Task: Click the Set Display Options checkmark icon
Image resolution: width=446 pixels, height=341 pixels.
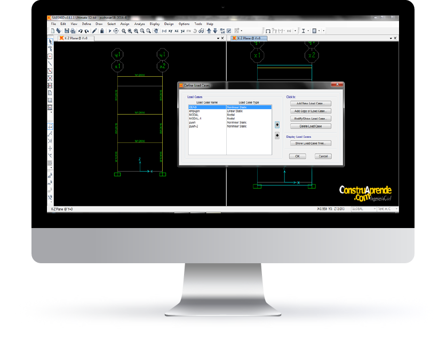Action: point(229,31)
